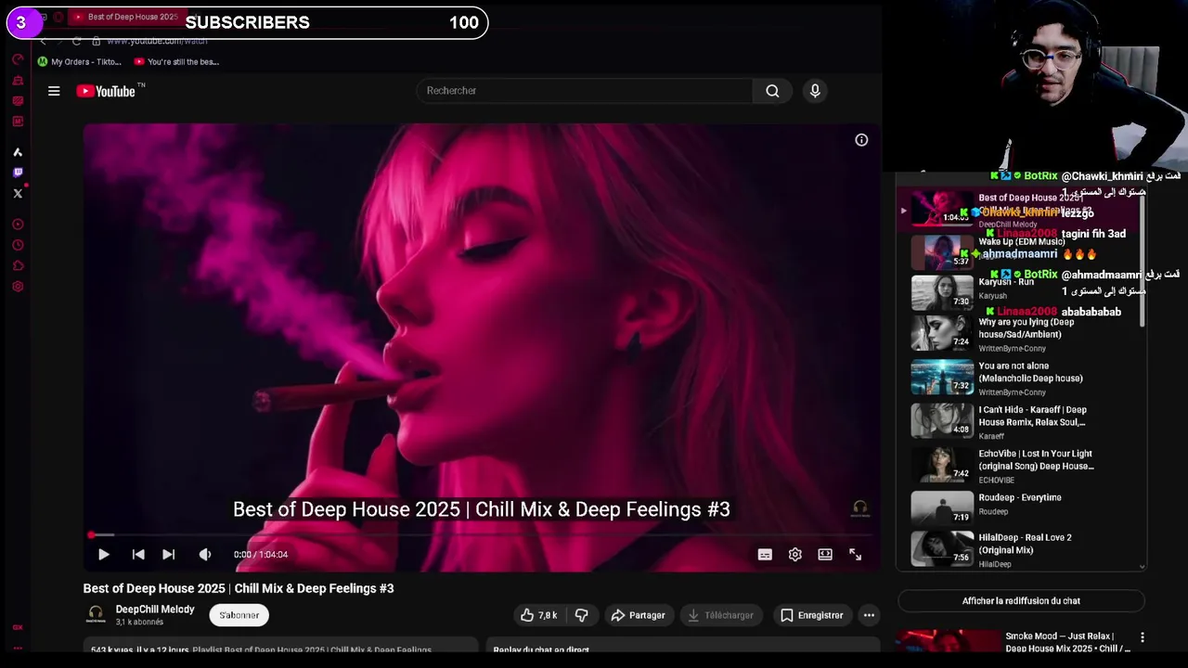Open the sidebar media player icon
Screen dimensions: 1188x668
click(18, 225)
